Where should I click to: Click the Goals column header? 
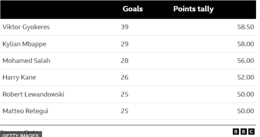133,9
